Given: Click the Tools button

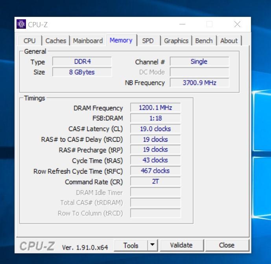Looking at the screenshot, I should [x=131, y=246].
